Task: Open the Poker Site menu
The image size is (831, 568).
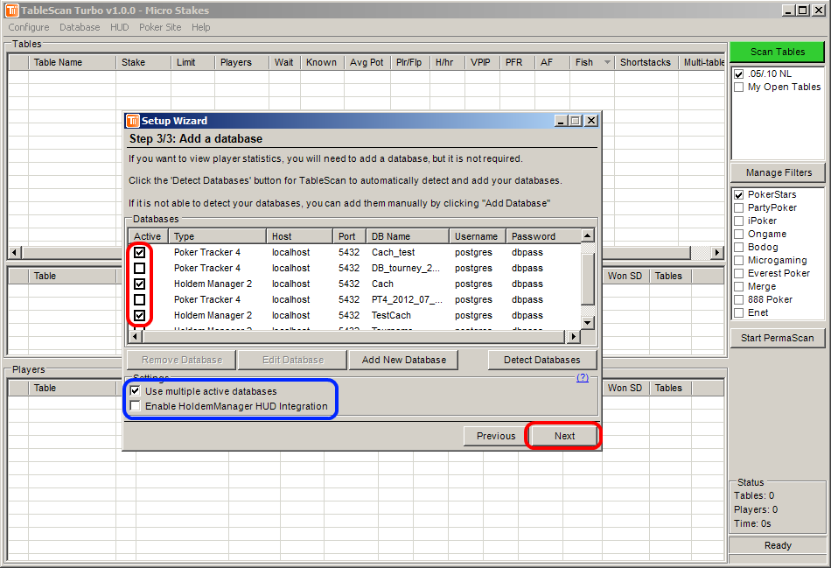Action: [160, 27]
